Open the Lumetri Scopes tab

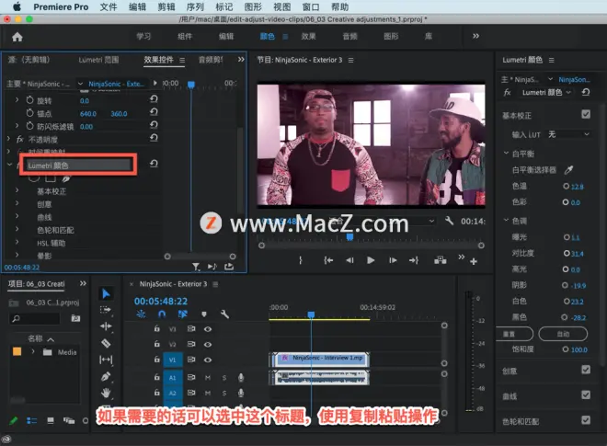pos(98,60)
